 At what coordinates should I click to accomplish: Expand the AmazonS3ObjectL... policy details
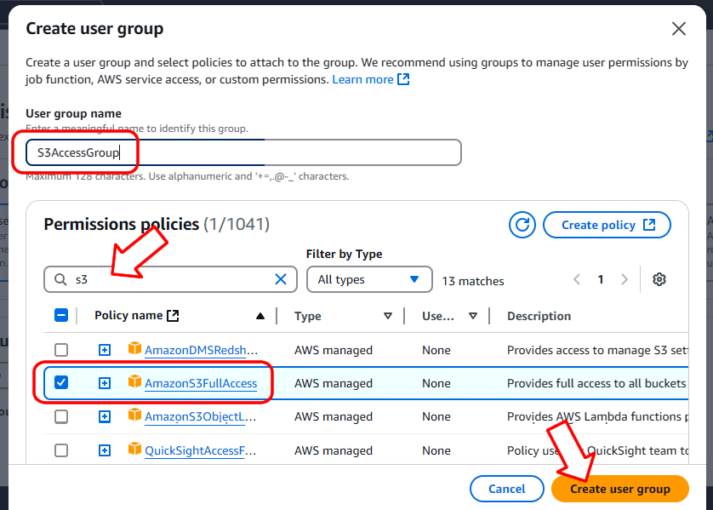point(105,416)
